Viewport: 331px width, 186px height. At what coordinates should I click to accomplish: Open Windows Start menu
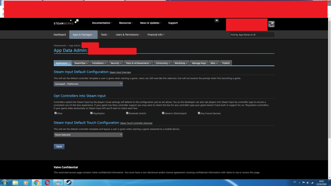point(5,182)
